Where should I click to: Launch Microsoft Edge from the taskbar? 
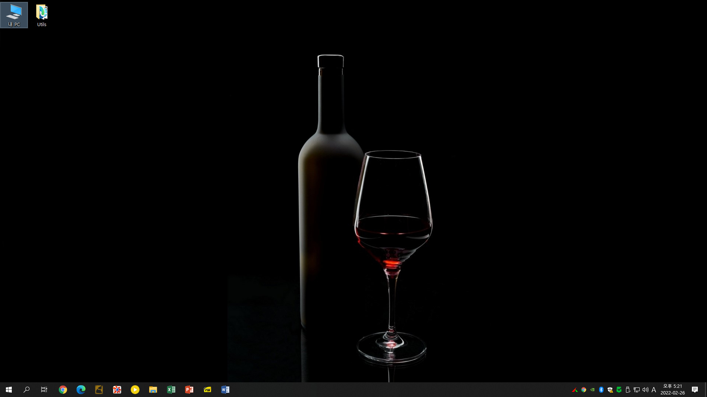[81, 390]
